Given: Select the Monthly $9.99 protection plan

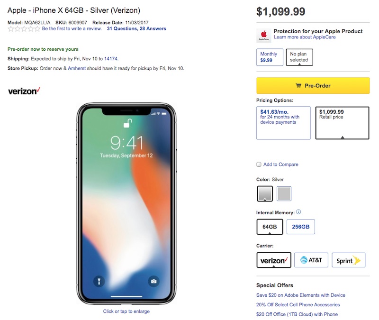Looking at the screenshot, I should [270, 57].
